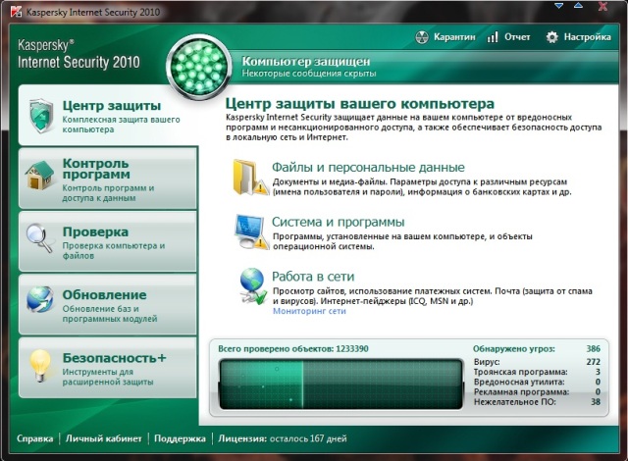
Task: Click the Kaspersky logo icon in title bar
Action: tap(16, 12)
